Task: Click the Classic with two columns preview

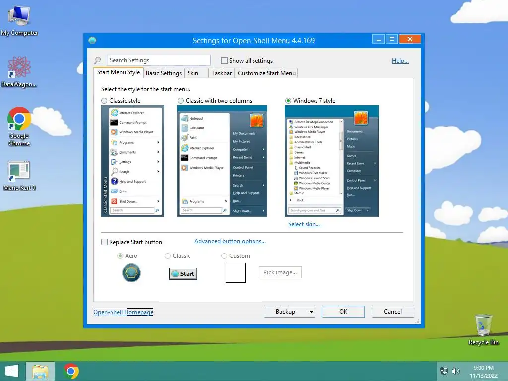Action: (x=222, y=161)
